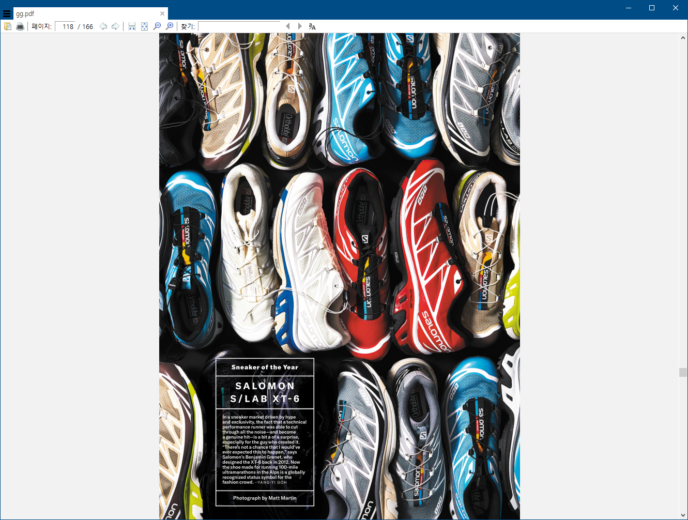Close the SumatraPDF window

676,8
